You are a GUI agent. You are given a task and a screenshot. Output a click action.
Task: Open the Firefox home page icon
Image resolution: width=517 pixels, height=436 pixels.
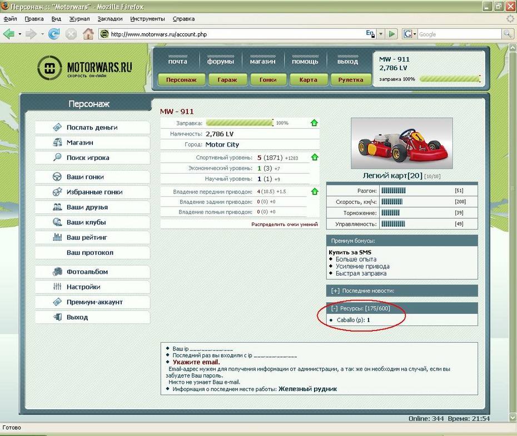(x=88, y=34)
